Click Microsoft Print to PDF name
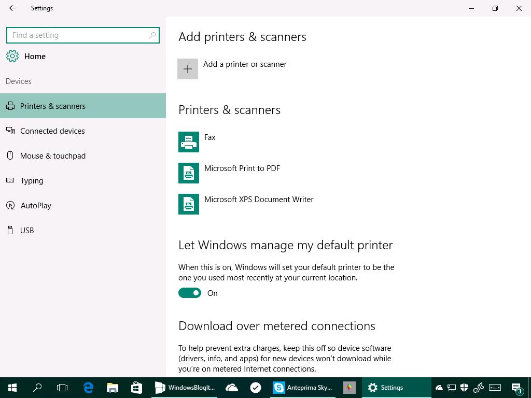Viewport: 531px width, 398px height. 242,168
